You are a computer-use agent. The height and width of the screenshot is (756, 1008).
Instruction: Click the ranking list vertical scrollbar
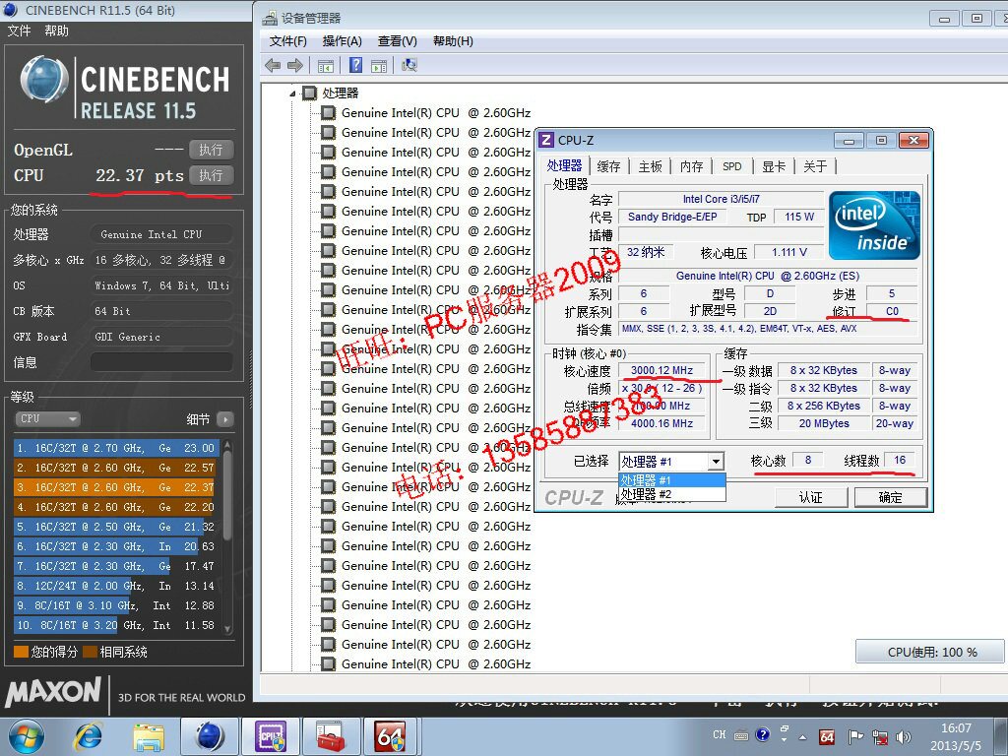click(227, 532)
